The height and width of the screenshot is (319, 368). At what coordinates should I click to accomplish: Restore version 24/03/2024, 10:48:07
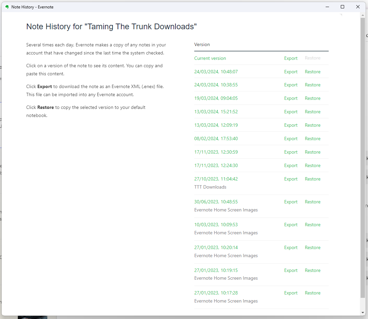pos(312,72)
